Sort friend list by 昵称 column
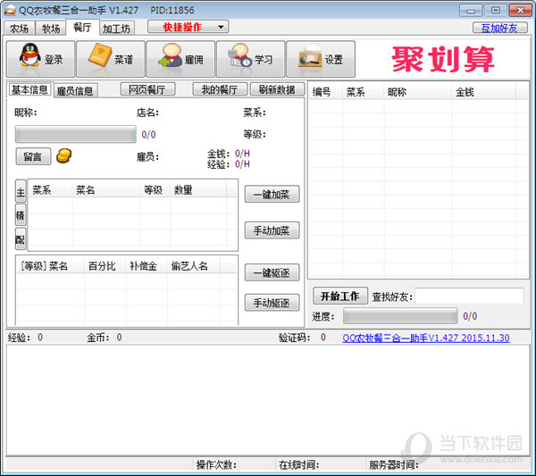This screenshot has height=476, width=536. pos(418,92)
